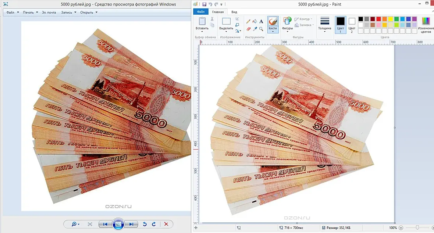
Task: Pick the green color swatch
Action: pyautogui.click(x=396, y=19)
